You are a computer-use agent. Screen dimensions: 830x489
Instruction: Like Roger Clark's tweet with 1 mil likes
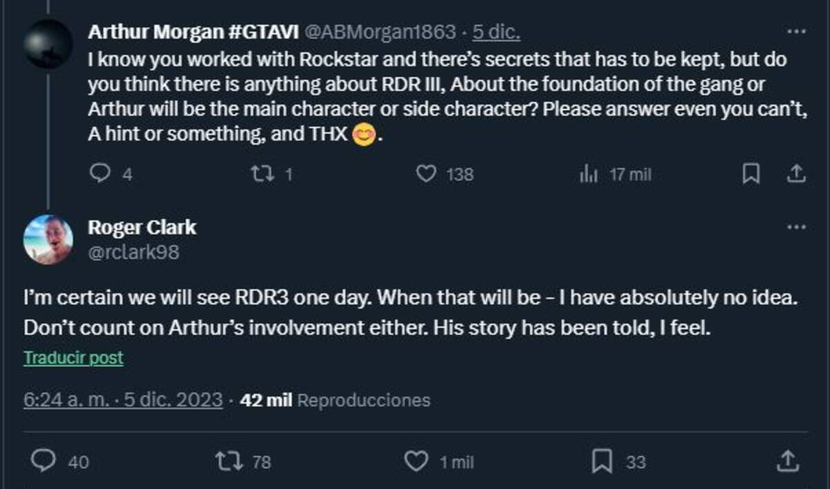(x=416, y=461)
